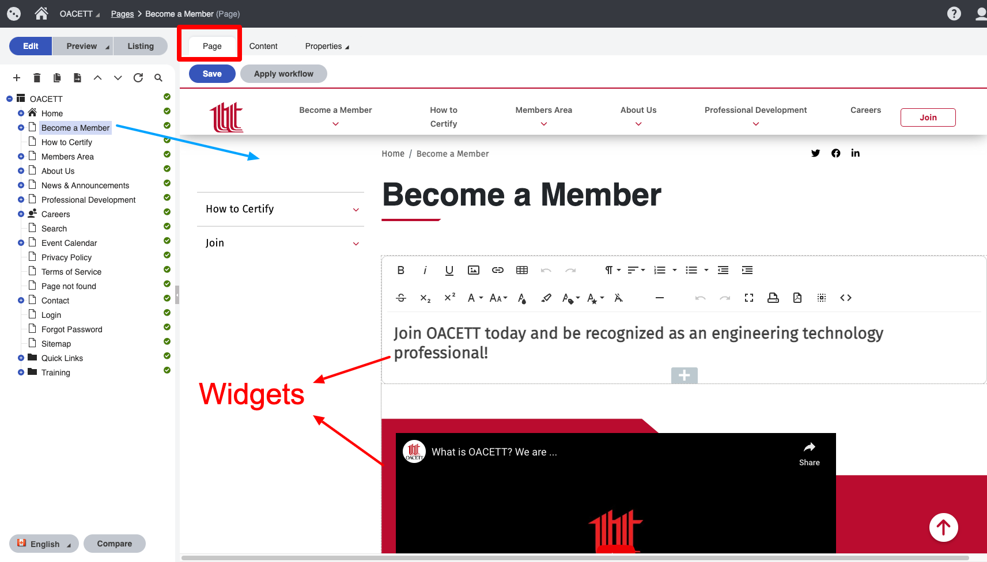The height and width of the screenshot is (562, 987).
Task: Search pages using magnifier icon
Action: click(x=158, y=78)
